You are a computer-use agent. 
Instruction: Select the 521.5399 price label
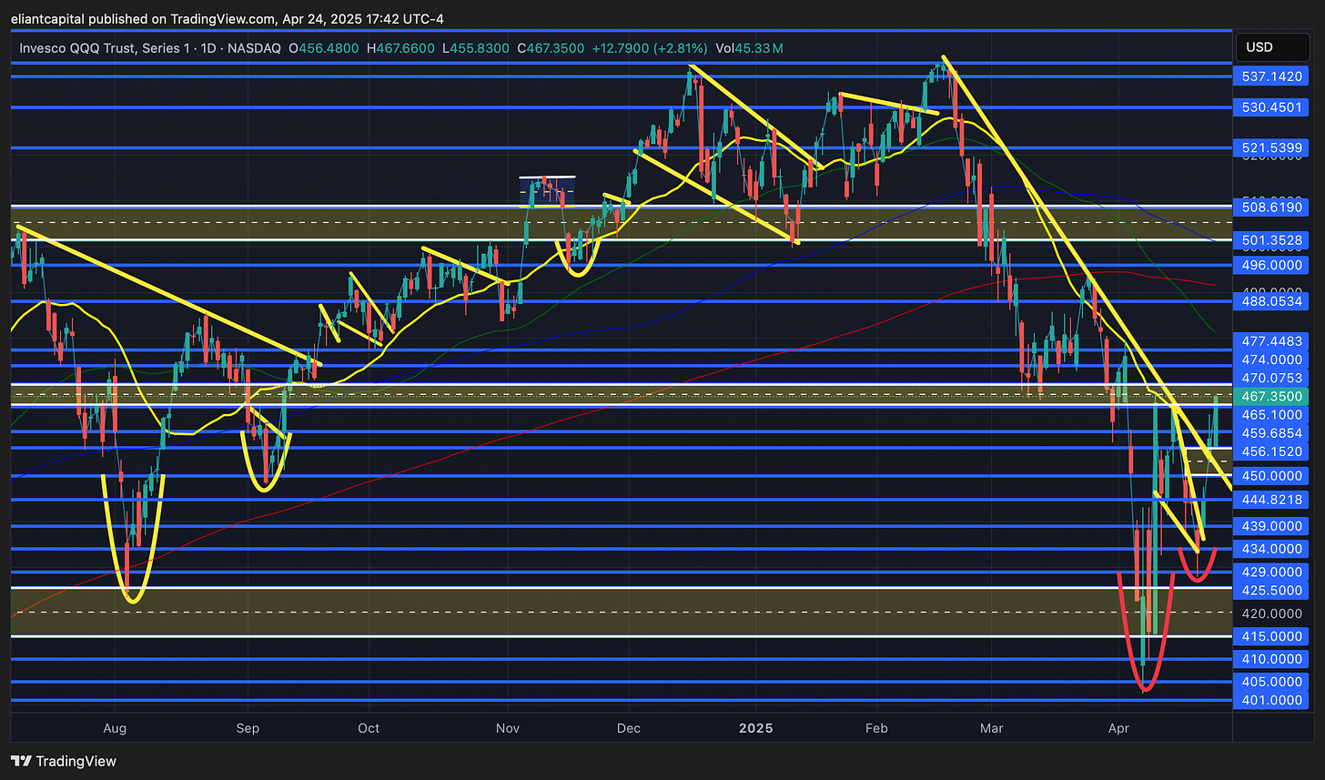click(x=1271, y=147)
